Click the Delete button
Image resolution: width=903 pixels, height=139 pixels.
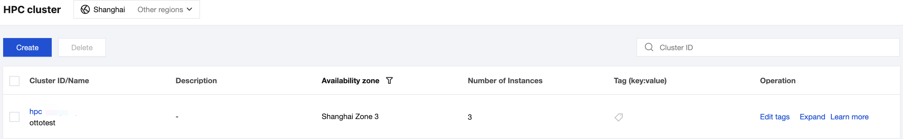[82, 47]
